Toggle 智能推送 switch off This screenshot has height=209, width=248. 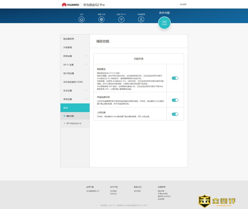coord(175,78)
